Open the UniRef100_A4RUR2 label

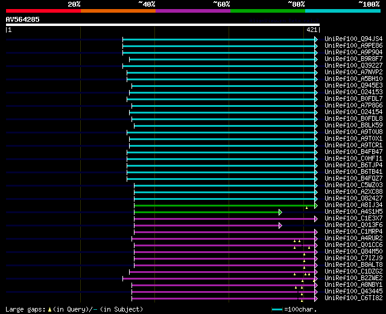pyautogui.click(x=353, y=239)
